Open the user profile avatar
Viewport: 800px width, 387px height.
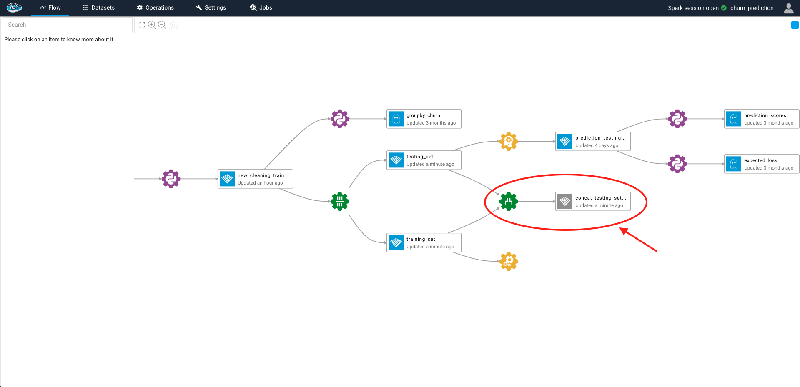point(788,8)
